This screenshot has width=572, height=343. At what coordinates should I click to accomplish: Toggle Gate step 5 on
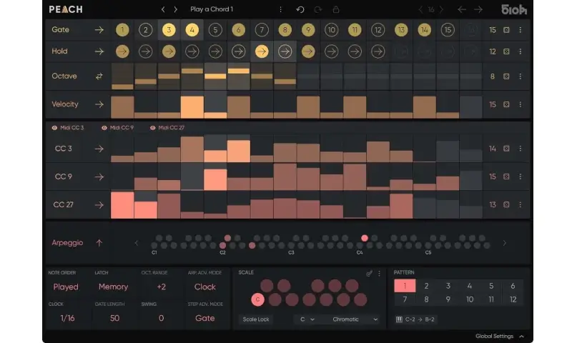[215, 30]
